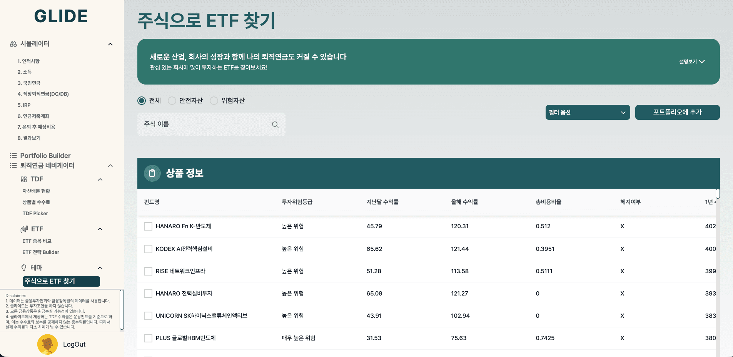The height and width of the screenshot is (357, 733).
Task: Collapse the 시뮬레이터 section chevron
Action: (110, 44)
